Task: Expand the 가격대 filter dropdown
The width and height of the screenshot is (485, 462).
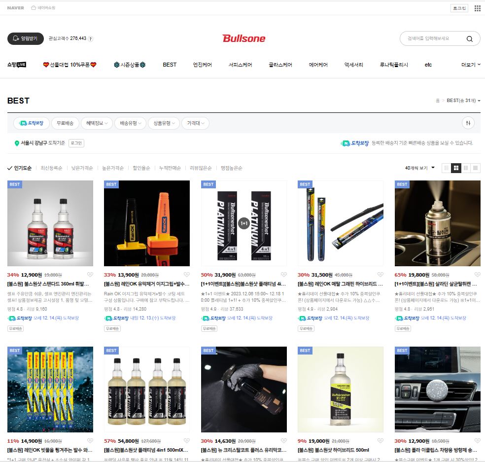Action: (196, 123)
